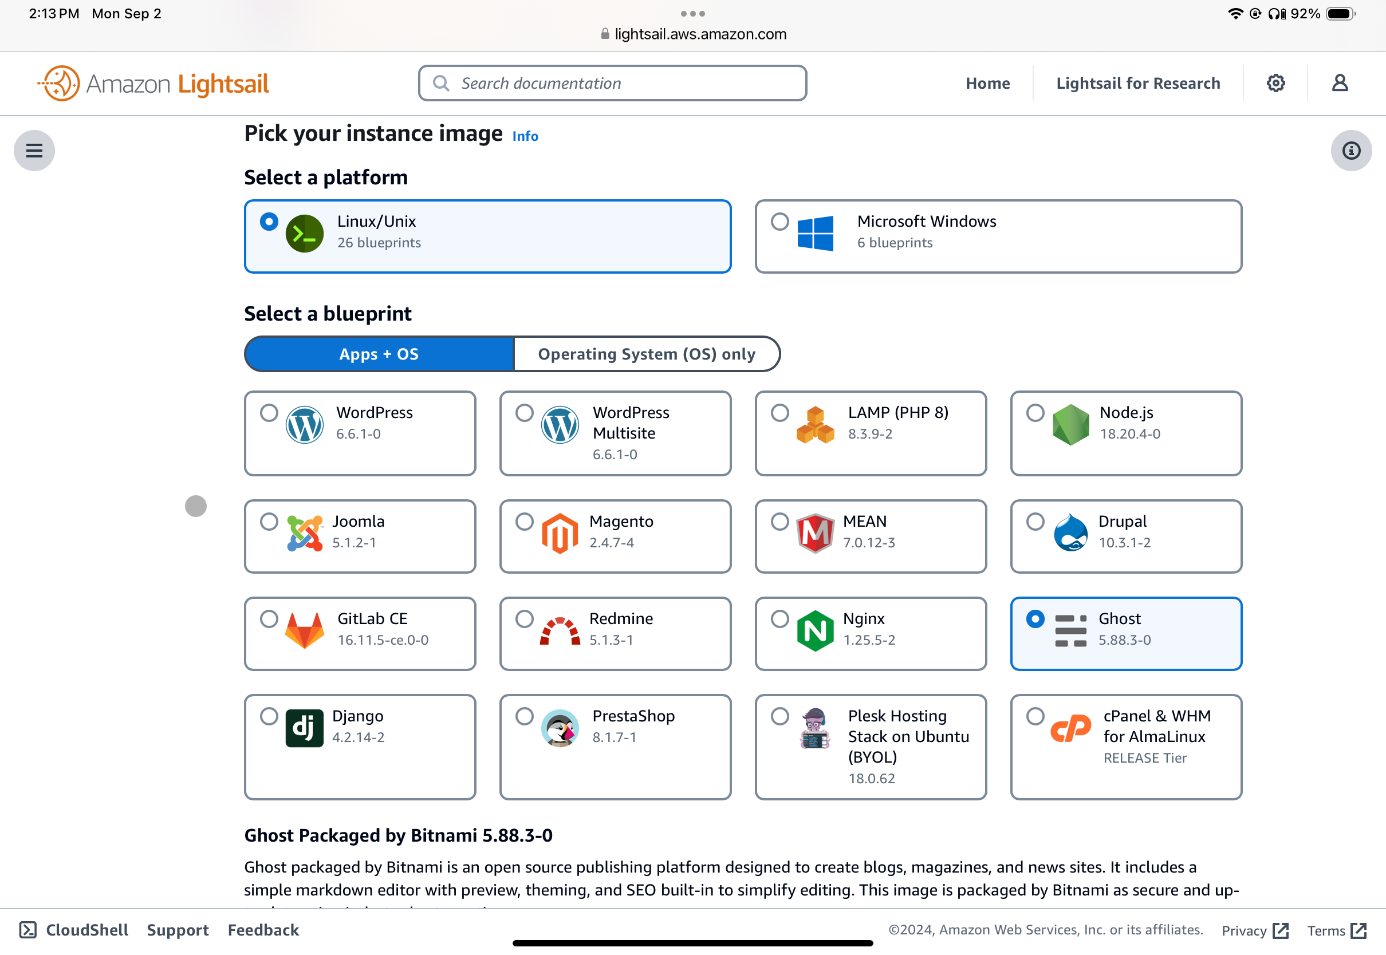This screenshot has width=1386, height=955.
Task: Select the PrestaShop blueprint radio button
Action: pos(525,716)
